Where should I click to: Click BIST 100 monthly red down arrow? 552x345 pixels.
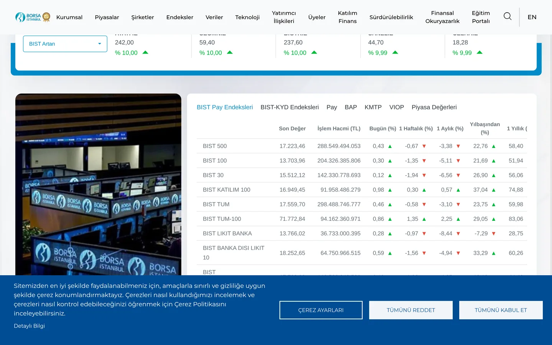(x=458, y=161)
